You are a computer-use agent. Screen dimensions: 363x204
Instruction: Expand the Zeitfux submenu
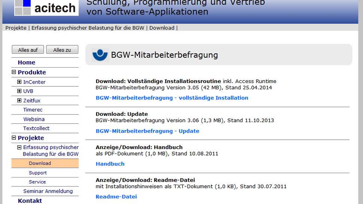pos(19,101)
